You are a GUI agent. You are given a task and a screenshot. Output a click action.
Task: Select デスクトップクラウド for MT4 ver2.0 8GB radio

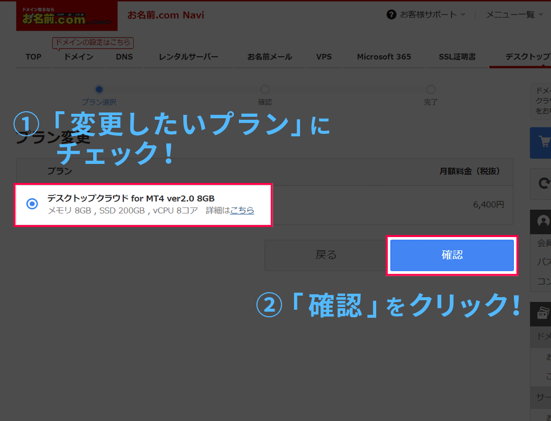(33, 203)
